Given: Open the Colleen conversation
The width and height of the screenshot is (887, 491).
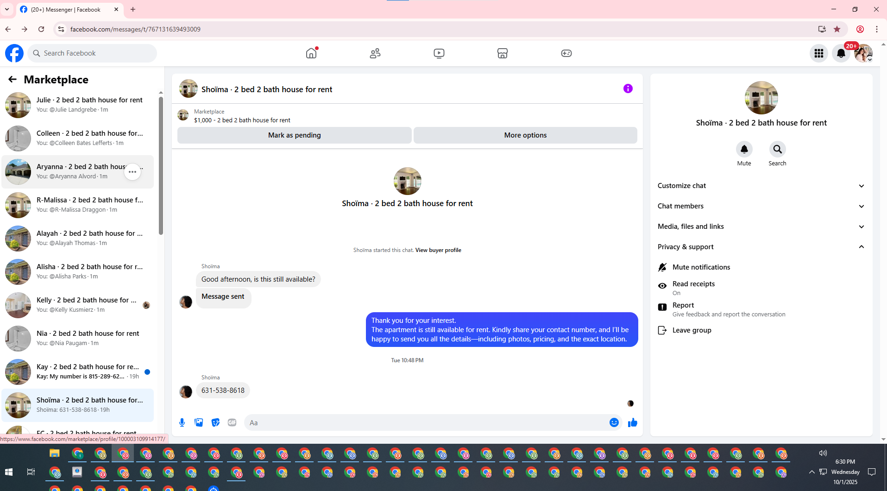Looking at the screenshot, I should [x=78, y=138].
